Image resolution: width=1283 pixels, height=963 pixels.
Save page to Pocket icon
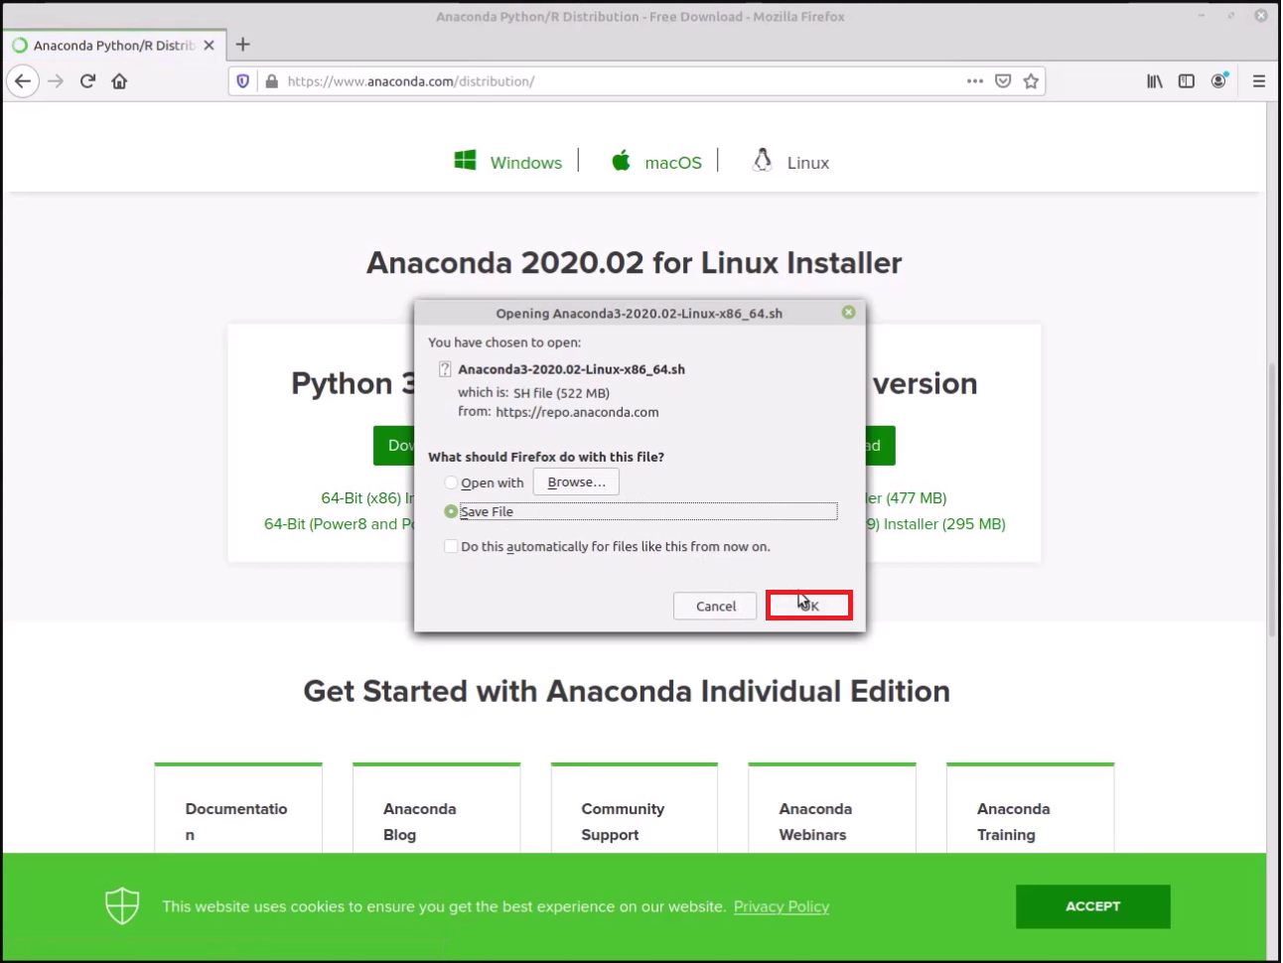point(1003,81)
